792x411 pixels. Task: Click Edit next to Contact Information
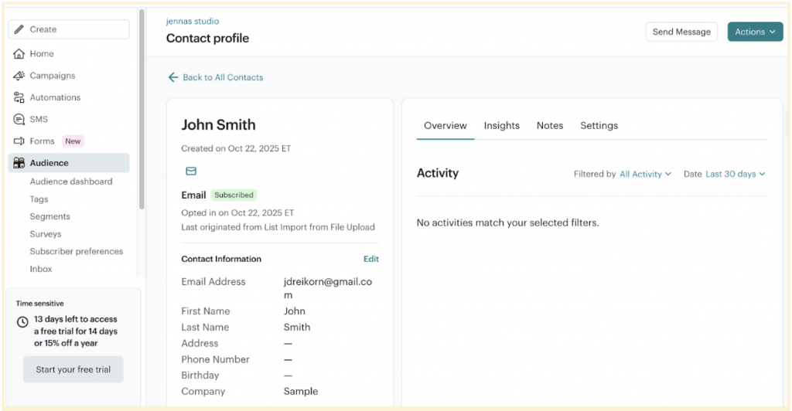(x=371, y=259)
